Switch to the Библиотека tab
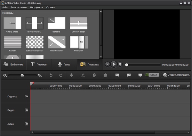 [13, 64]
